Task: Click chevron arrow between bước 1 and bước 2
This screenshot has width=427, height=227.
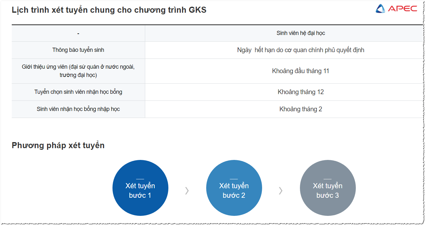Action: point(187,190)
